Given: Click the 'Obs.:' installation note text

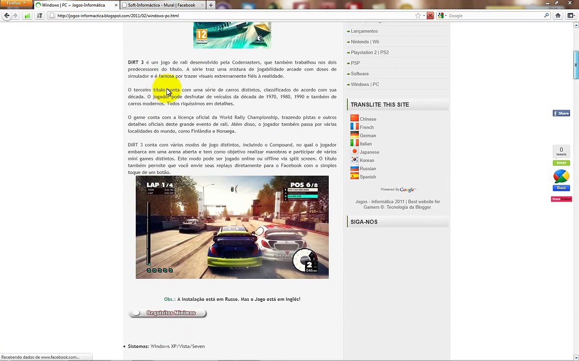Looking at the screenshot, I should pyautogui.click(x=232, y=299).
